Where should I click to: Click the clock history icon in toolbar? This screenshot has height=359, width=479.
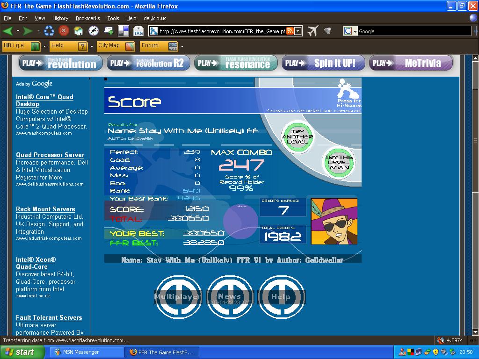(93, 31)
